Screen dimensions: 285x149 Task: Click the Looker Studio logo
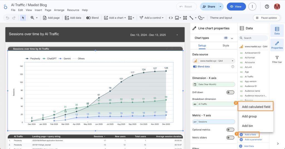6,7
